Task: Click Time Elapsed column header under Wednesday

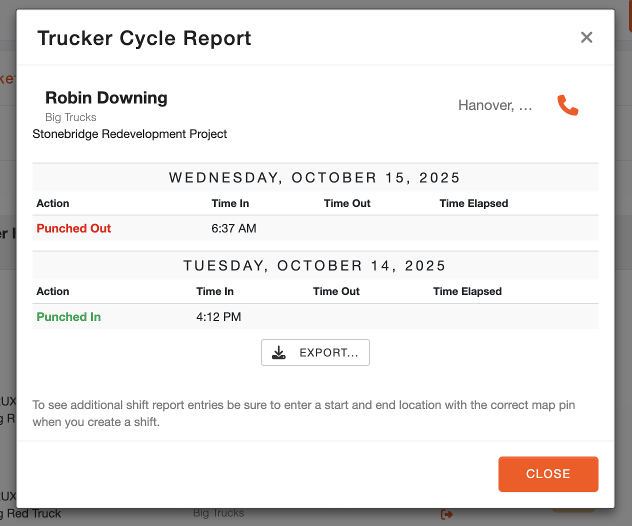Action: pyautogui.click(x=473, y=203)
